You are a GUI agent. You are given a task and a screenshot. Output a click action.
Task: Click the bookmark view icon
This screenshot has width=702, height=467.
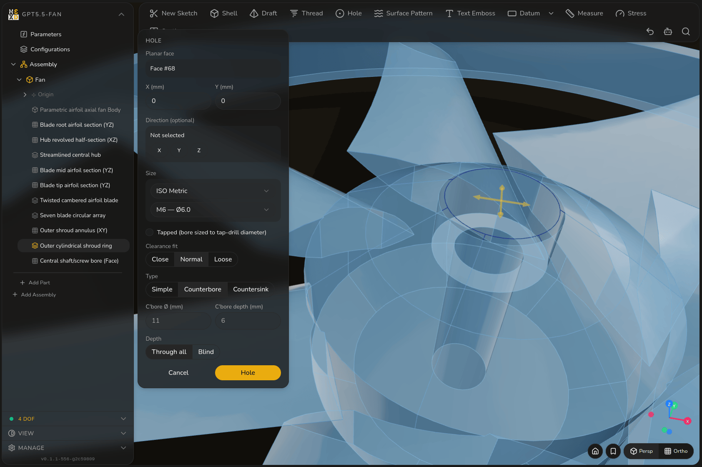613,451
